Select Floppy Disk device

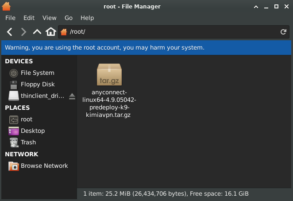click(x=37, y=84)
